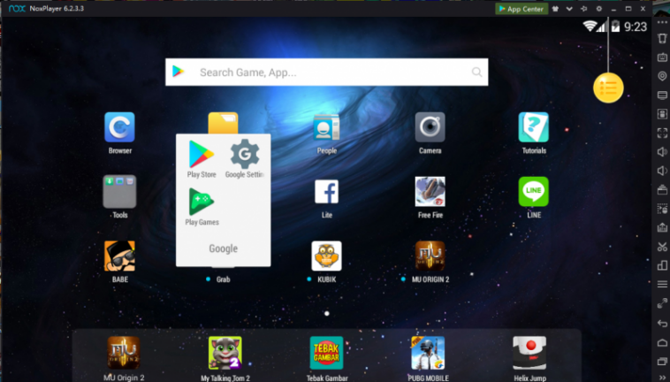This screenshot has width=670, height=382.
Task: Click the yellow floating list button
Action: (x=608, y=88)
